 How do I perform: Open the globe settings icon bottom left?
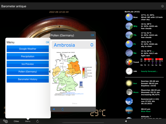click(5, 121)
